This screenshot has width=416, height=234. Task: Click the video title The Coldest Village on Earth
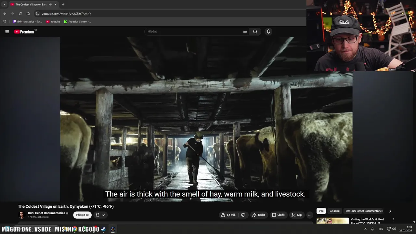(66, 206)
